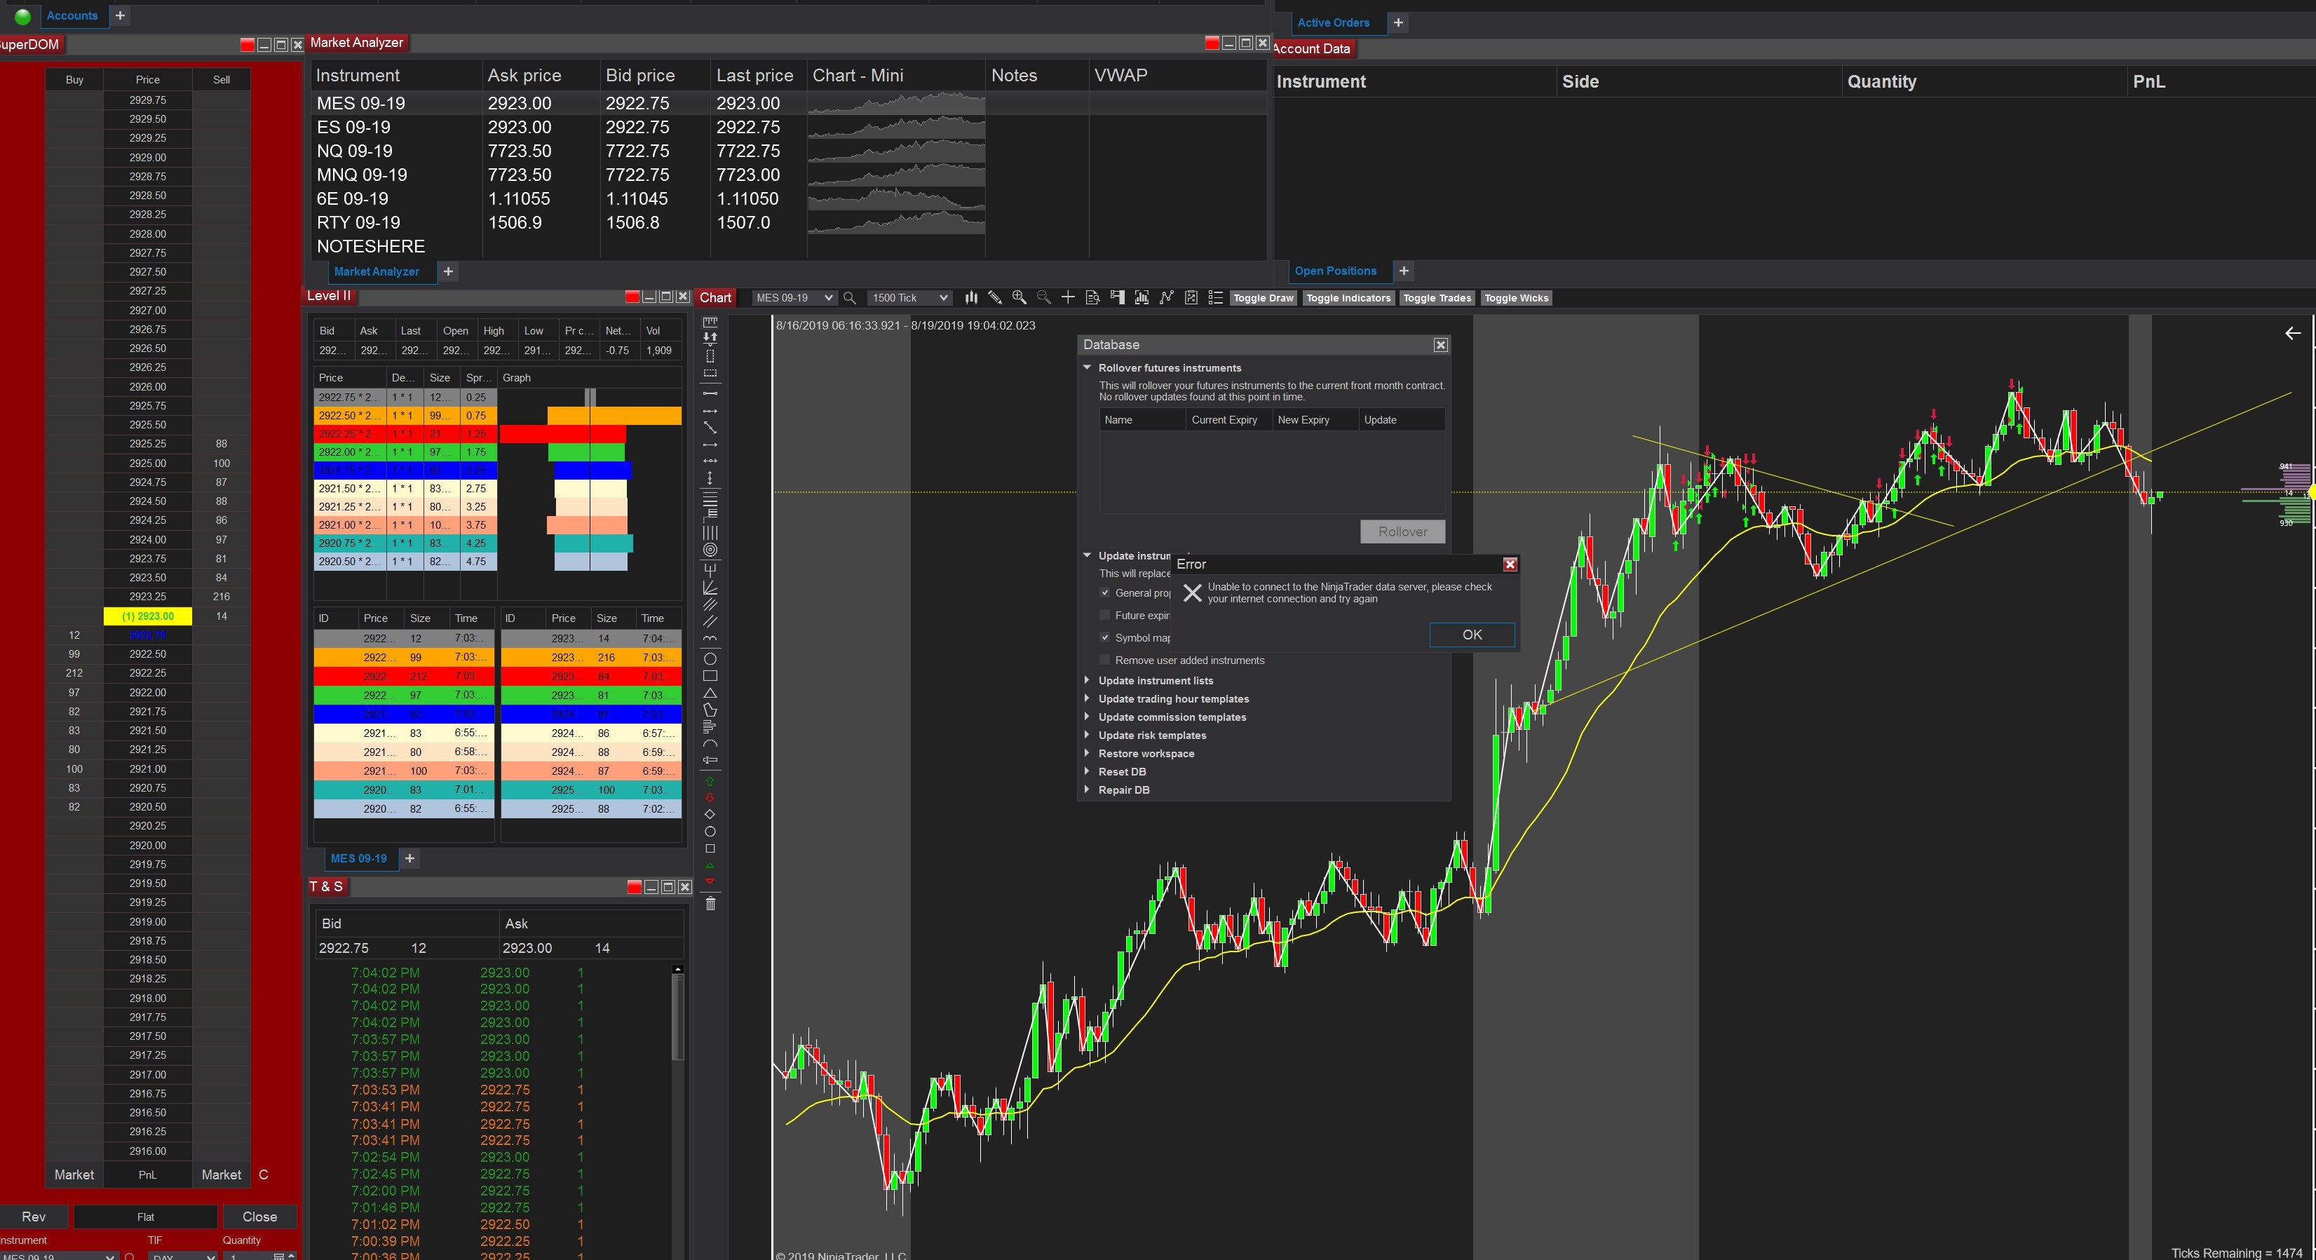Open the Open Positions tab
Image resolution: width=2316 pixels, height=1260 pixels.
coord(1334,271)
